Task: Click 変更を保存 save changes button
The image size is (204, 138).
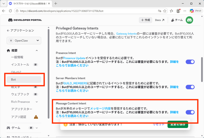Action: (178, 124)
